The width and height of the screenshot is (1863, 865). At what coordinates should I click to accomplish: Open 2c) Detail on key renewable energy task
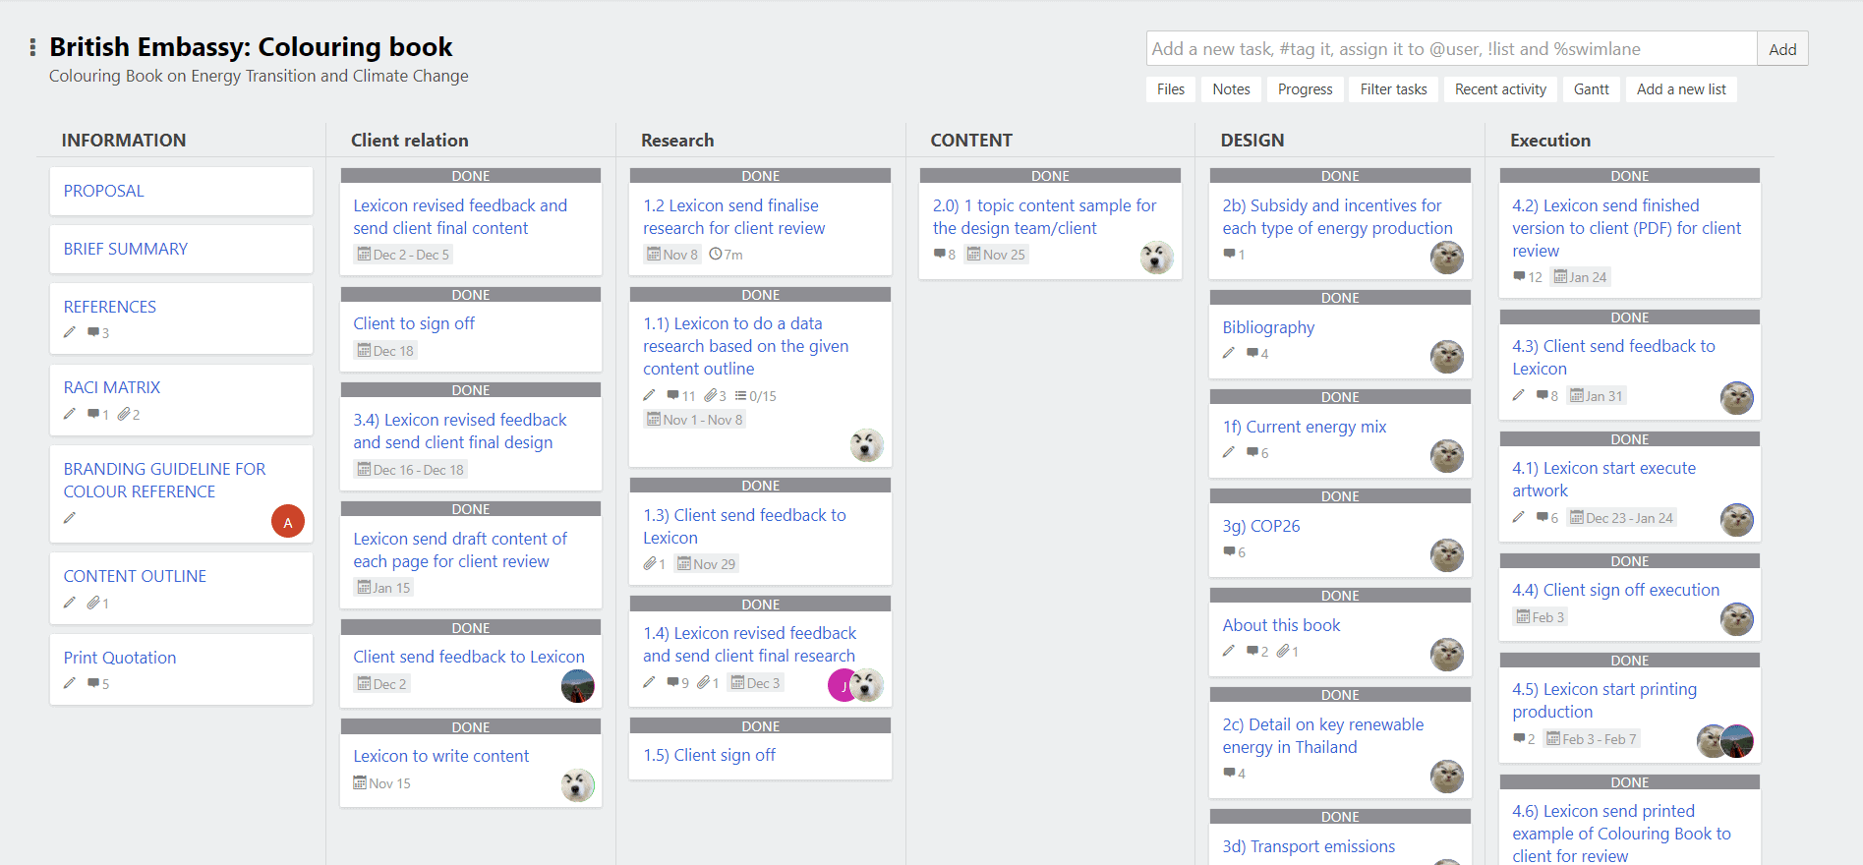click(1322, 735)
